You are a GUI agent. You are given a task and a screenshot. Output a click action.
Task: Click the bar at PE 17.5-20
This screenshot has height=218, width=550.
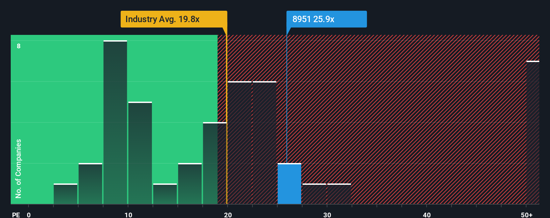pos(215,163)
